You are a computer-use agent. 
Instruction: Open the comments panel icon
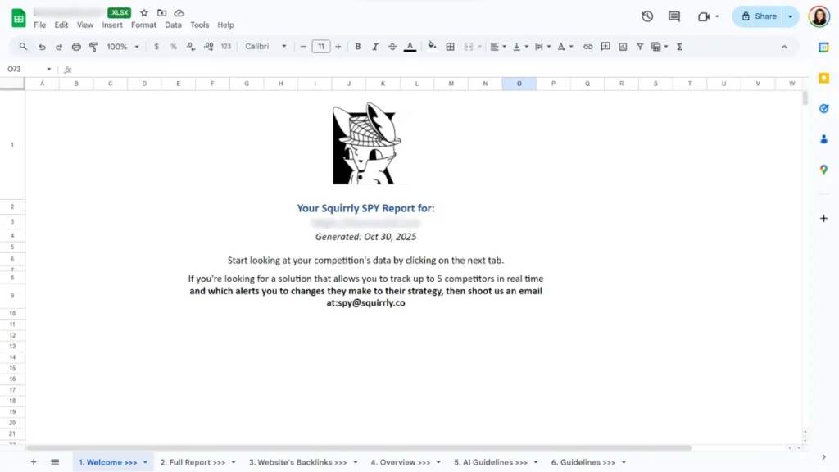click(x=674, y=16)
